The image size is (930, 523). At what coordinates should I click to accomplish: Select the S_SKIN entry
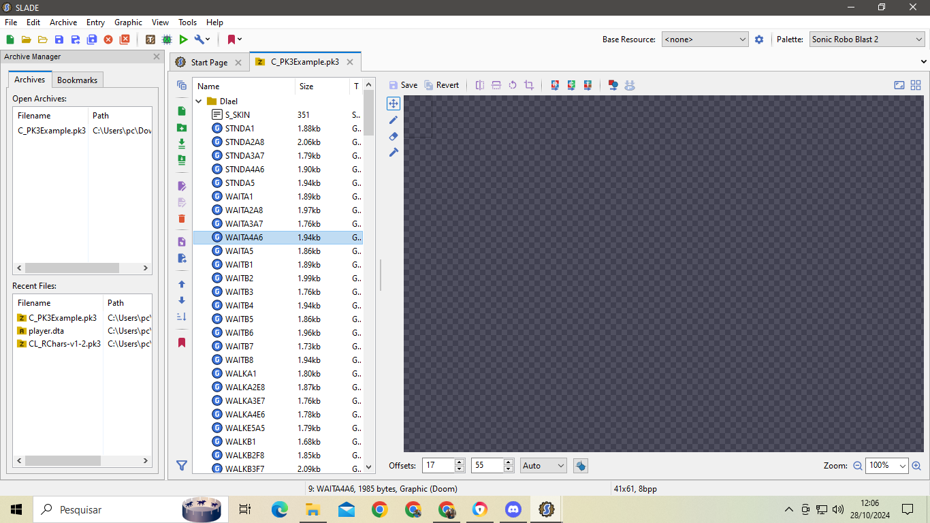point(278,115)
